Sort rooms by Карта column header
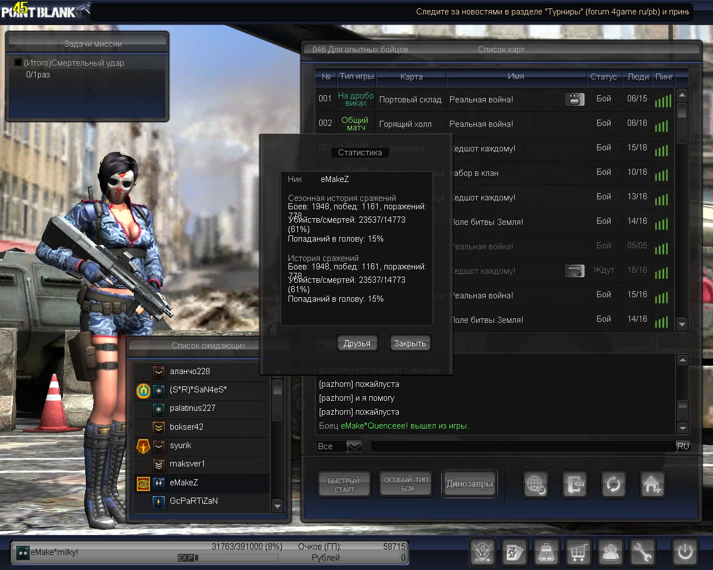Image resolution: width=713 pixels, height=570 pixels. pos(411,77)
